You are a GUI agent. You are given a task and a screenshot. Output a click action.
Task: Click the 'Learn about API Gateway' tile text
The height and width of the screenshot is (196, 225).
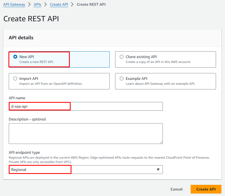point(160,84)
